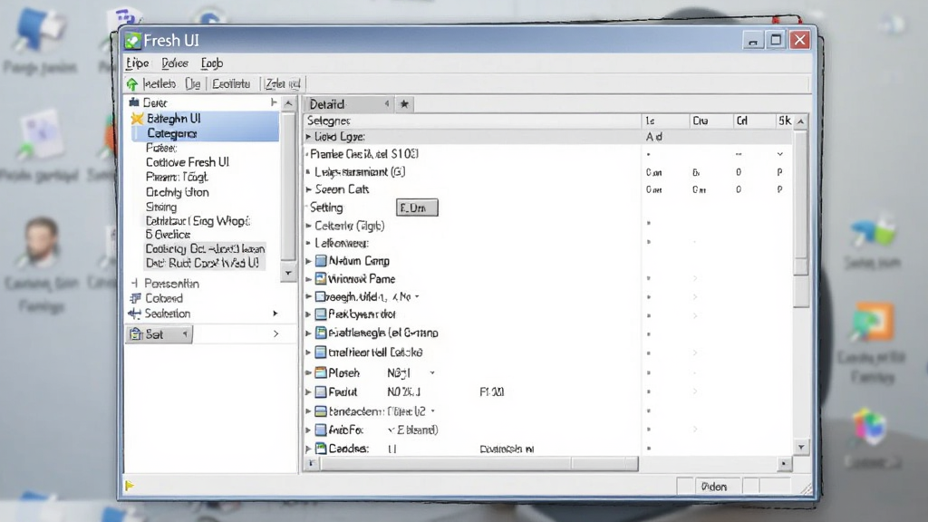Open the "Eogb" menu
This screenshot has height=522, width=928.
pyautogui.click(x=212, y=63)
